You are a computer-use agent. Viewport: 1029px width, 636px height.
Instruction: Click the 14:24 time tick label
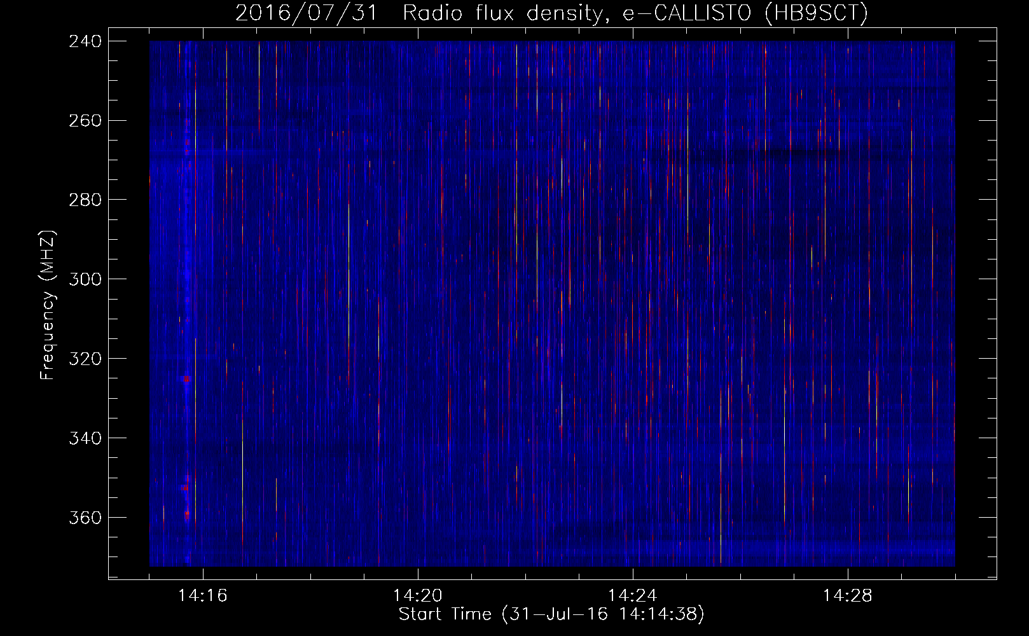pyautogui.click(x=633, y=596)
